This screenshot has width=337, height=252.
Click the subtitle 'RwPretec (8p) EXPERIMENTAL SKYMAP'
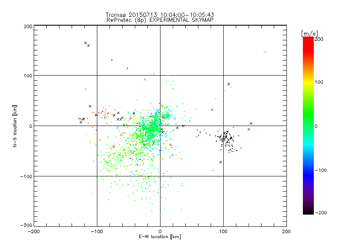[x=160, y=20]
